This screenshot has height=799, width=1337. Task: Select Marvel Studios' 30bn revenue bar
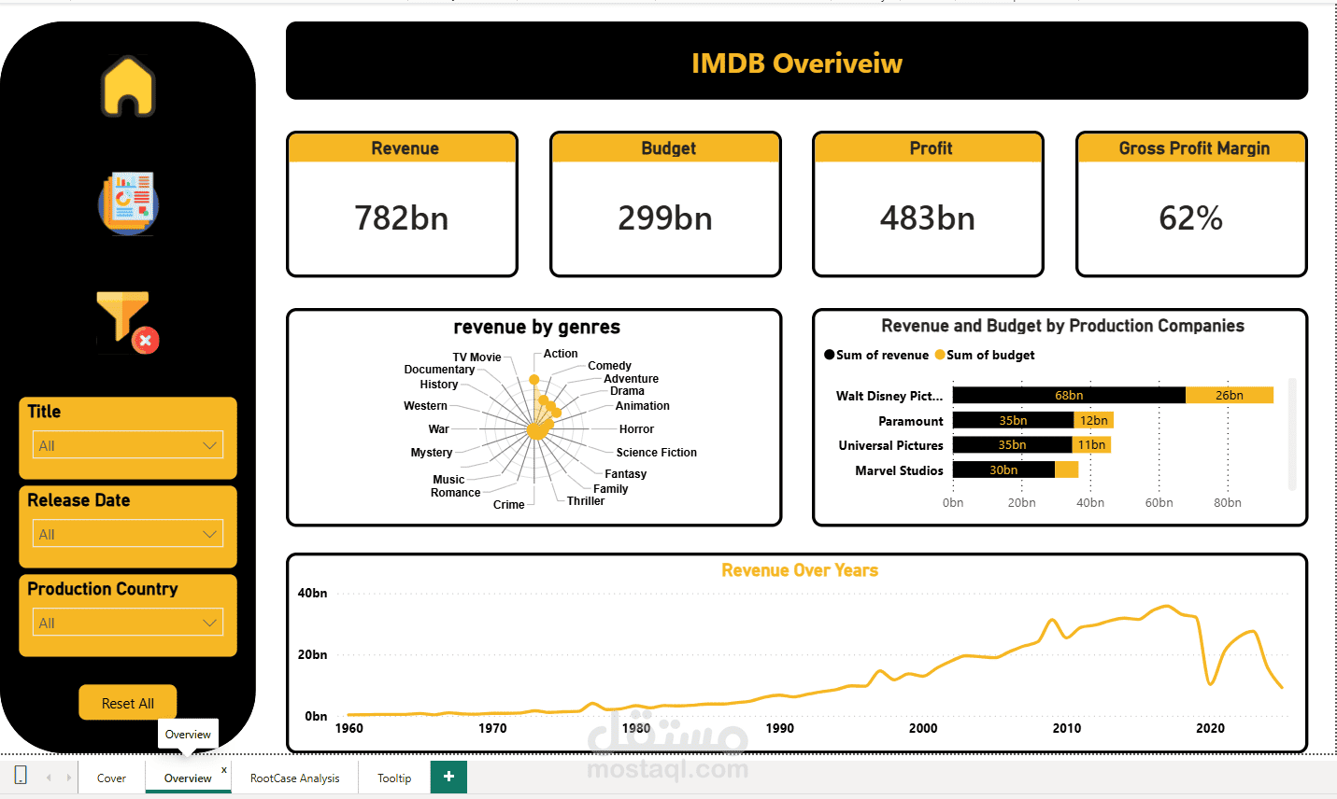(x=1003, y=470)
